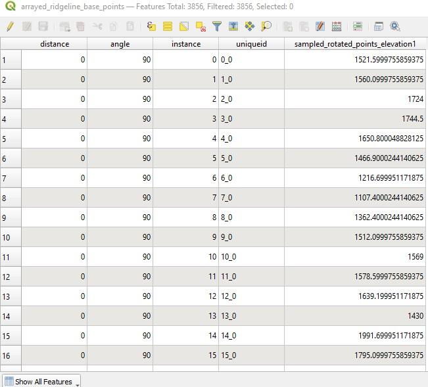Select row 12 via its row header
The height and width of the screenshot is (387, 428).
pyautogui.click(x=11, y=277)
